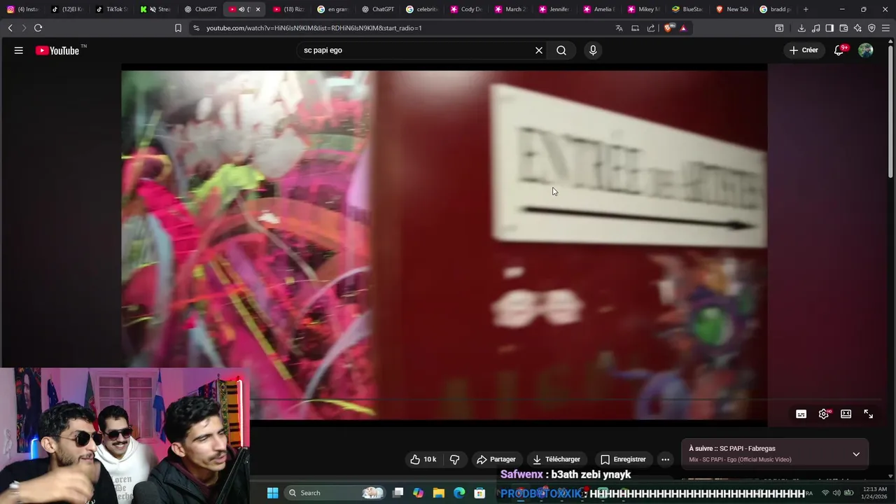
Task: Open the account avatar menu
Action: click(x=866, y=50)
